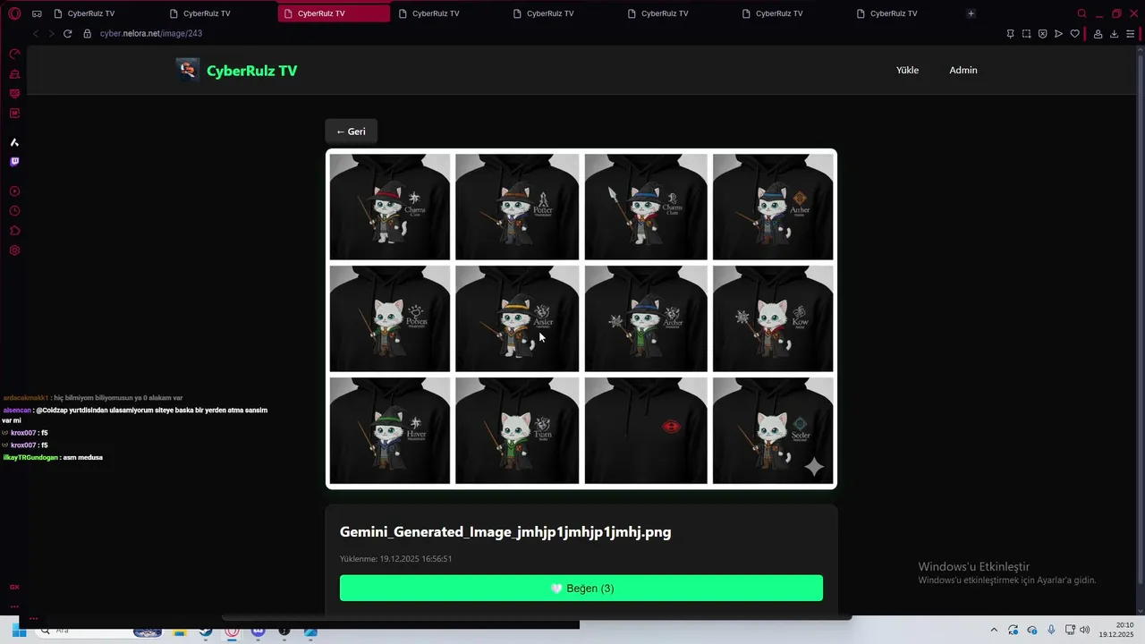Open History clock icon in sidebar
1145x644 pixels.
pos(14,211)
